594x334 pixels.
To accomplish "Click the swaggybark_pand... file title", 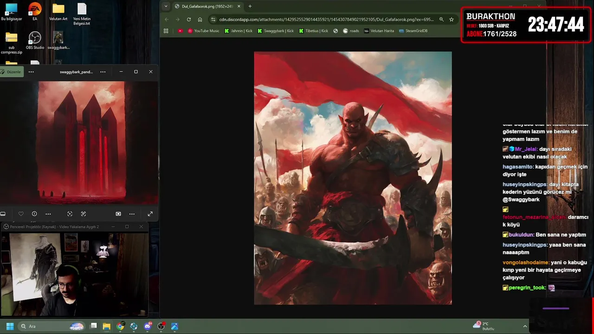I will [x=76, y=72].
